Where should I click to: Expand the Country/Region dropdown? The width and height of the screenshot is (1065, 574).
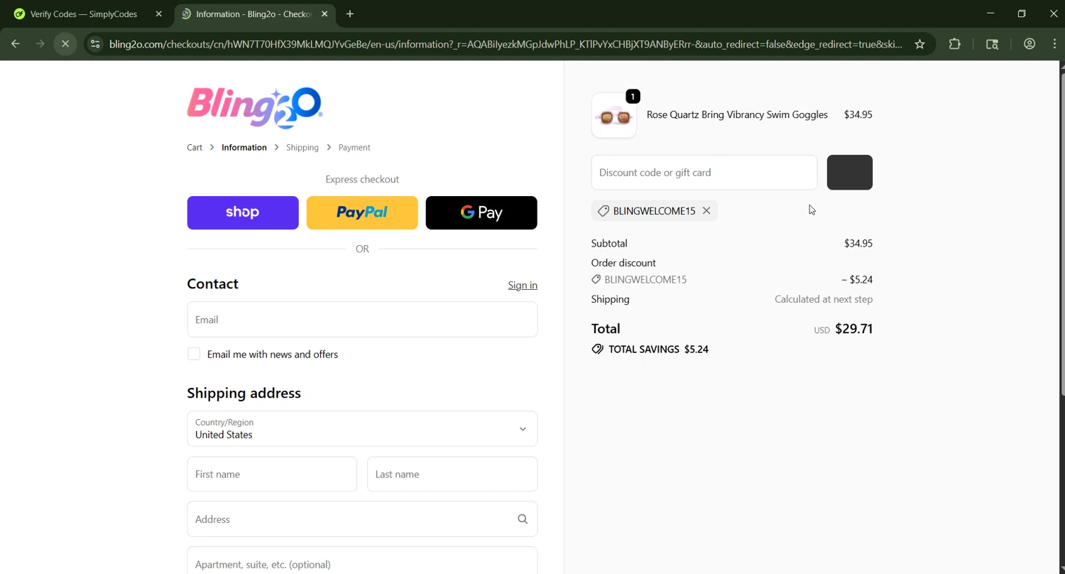pos(362,428)
